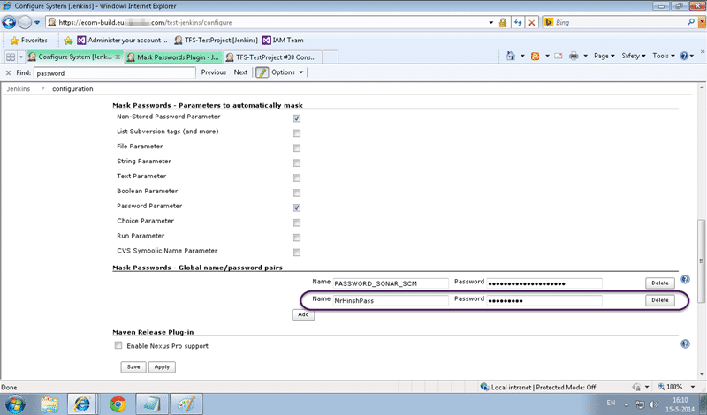Image resolution: width=707 pixels, height=415 pixels.
Task: Uncheck the Password Parameter checkbox
Action: tap(296, 207)
